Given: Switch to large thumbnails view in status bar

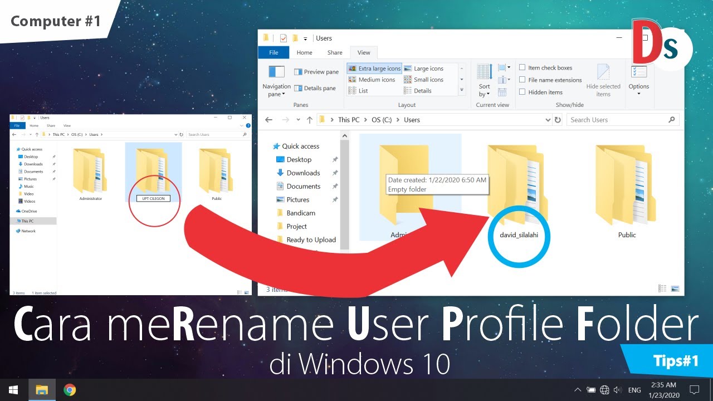Looking at the screenshot, I should coord(675,288).
